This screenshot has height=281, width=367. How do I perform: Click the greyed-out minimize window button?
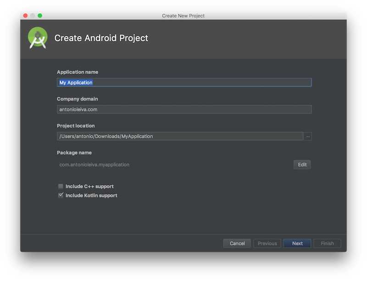point(33,16)
